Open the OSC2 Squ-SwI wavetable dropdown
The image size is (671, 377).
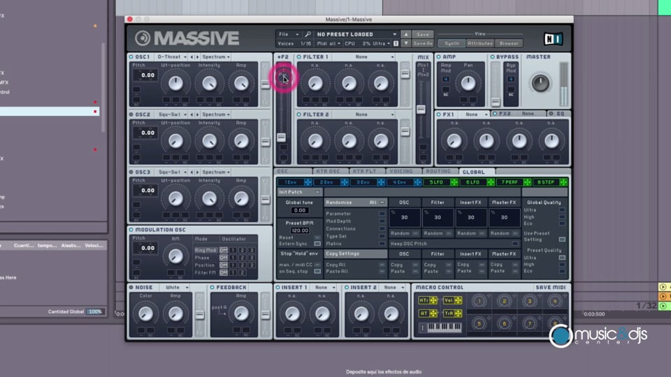tap(172, 114)
